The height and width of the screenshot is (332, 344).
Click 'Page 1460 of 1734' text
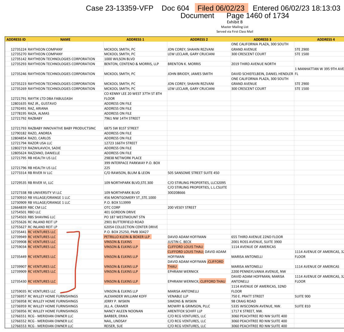[x=258, y=15]
